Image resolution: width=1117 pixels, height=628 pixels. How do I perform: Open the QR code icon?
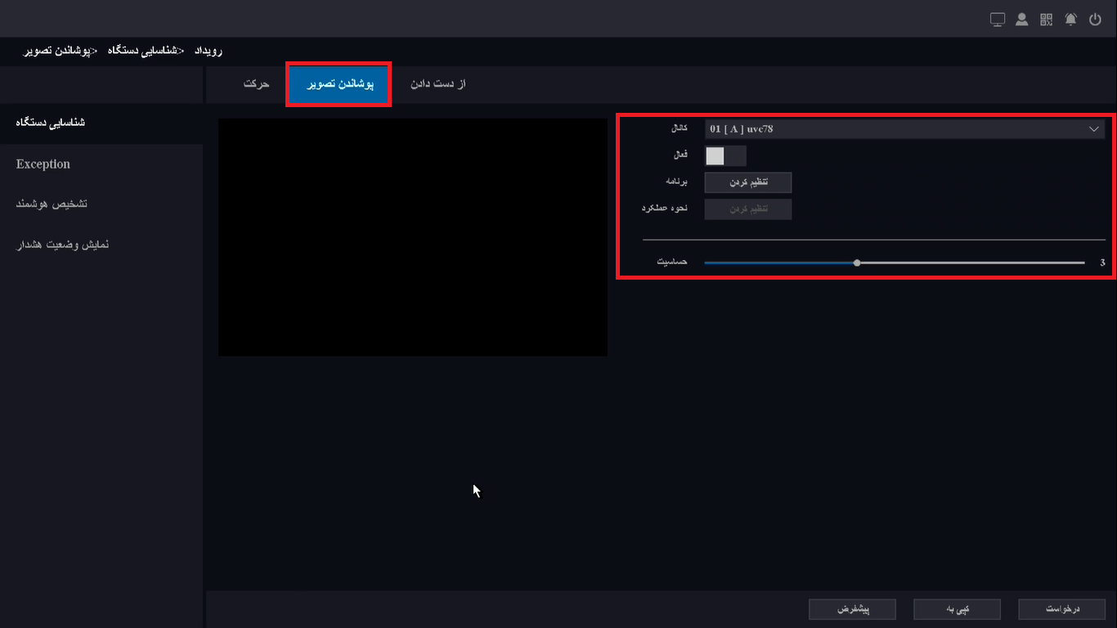[x=1047, y=20]
